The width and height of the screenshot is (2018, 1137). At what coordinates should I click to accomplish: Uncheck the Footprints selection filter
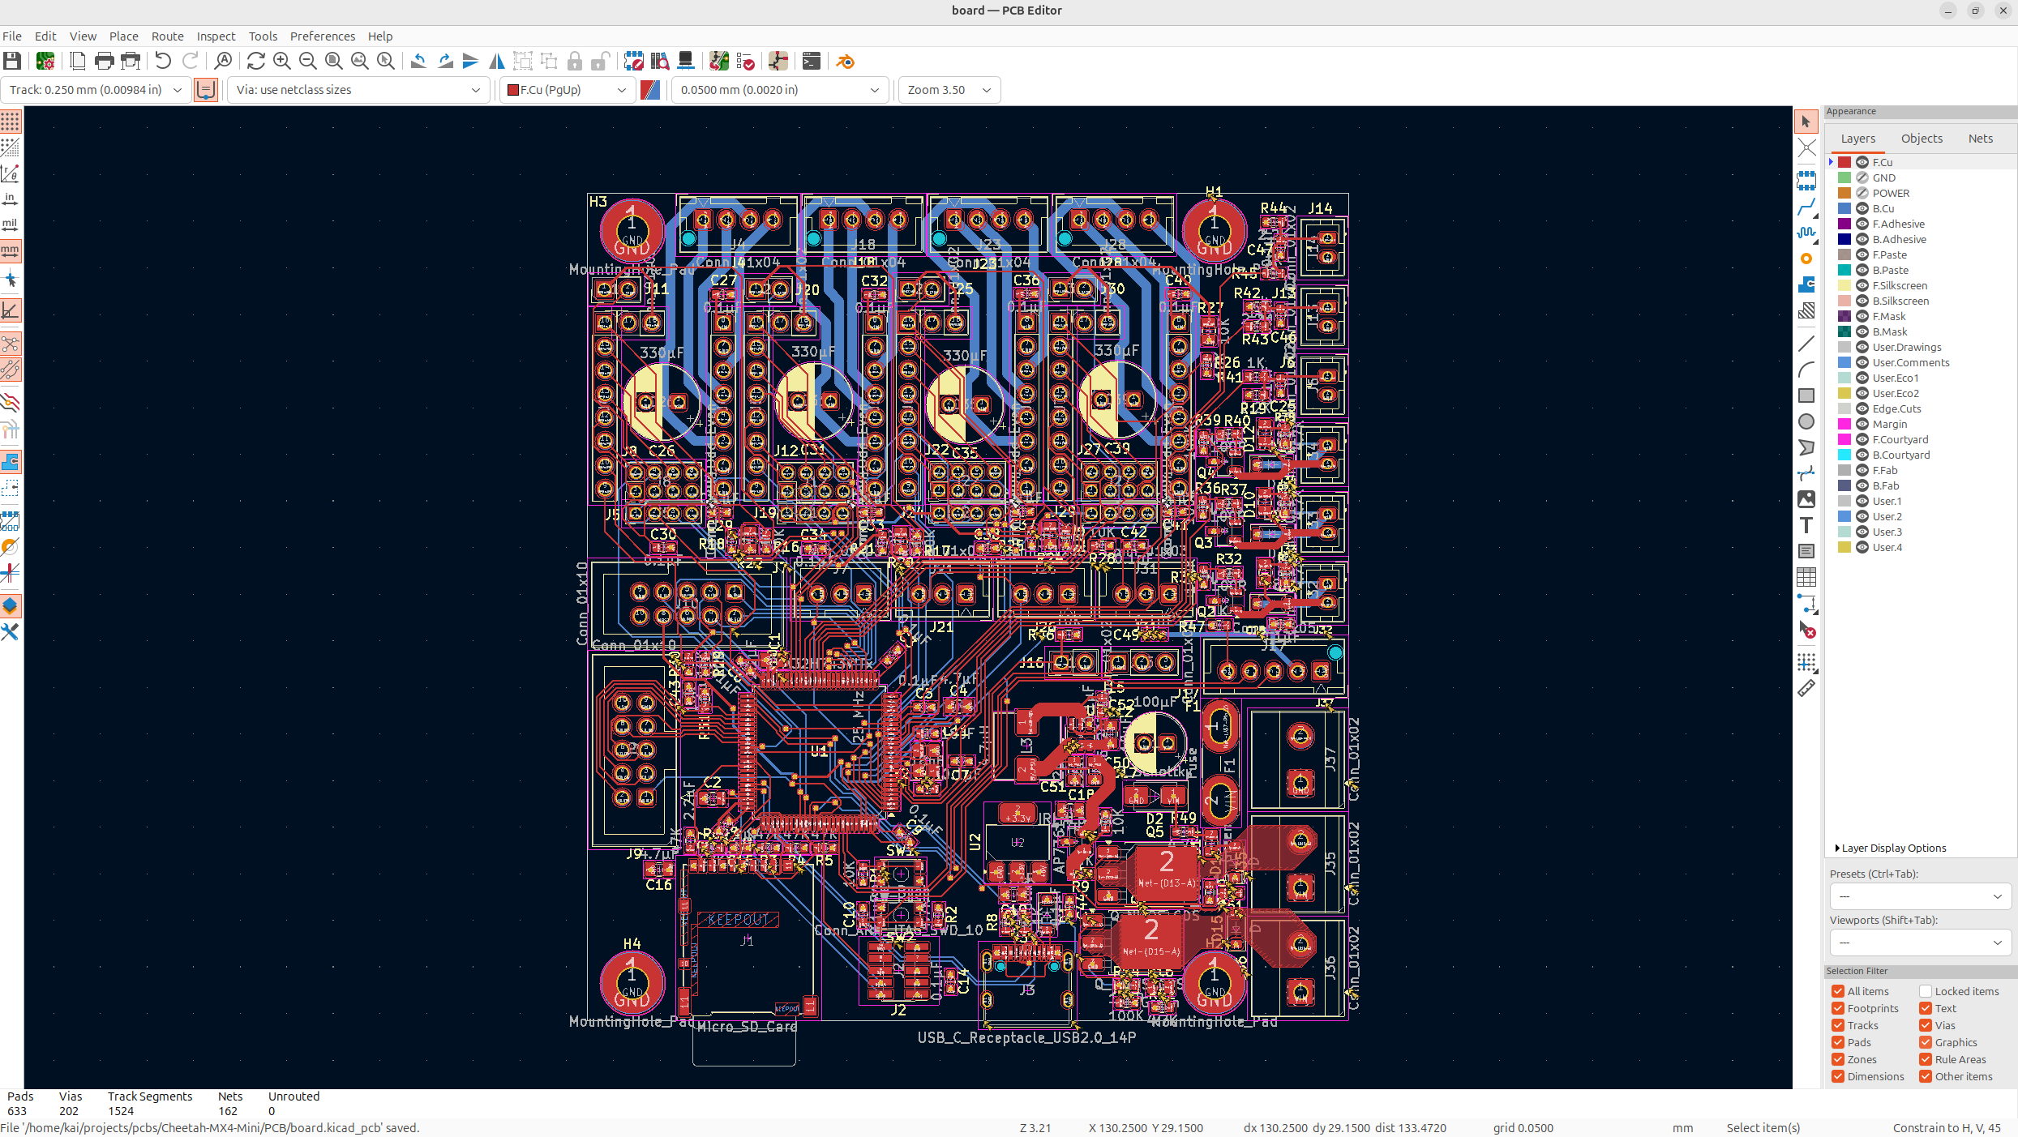(1838, 1008)
